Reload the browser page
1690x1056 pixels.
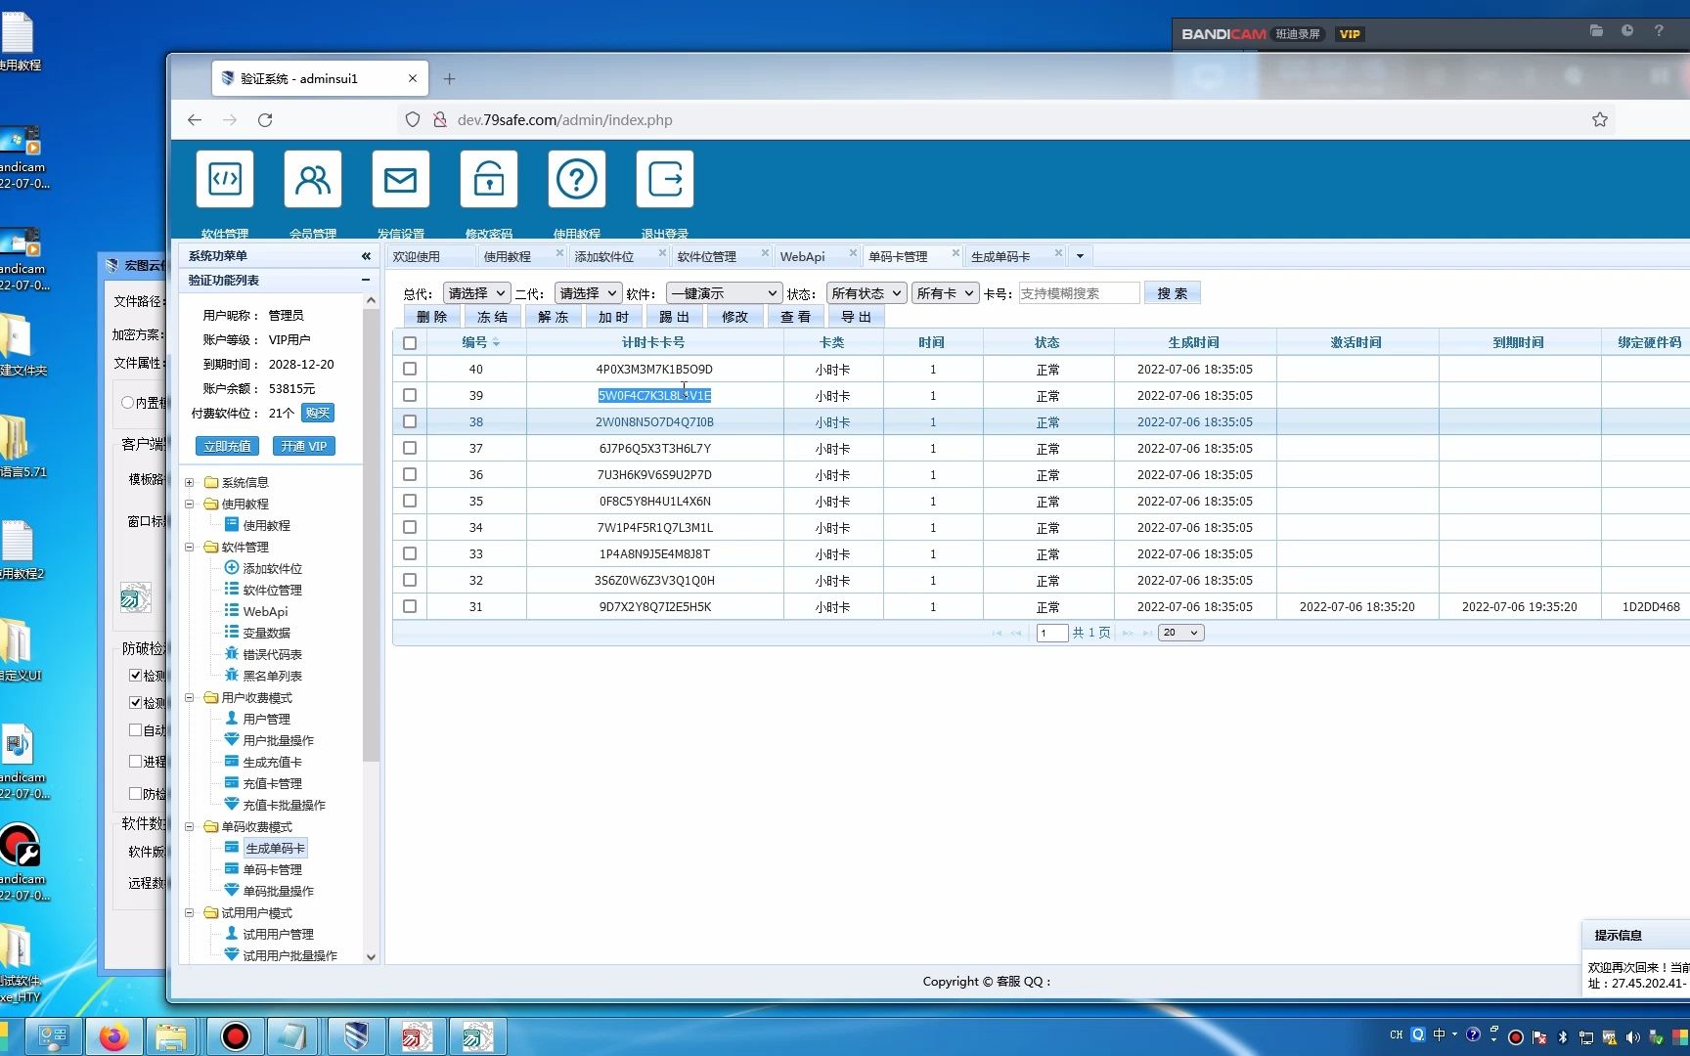tap(265, 120)
